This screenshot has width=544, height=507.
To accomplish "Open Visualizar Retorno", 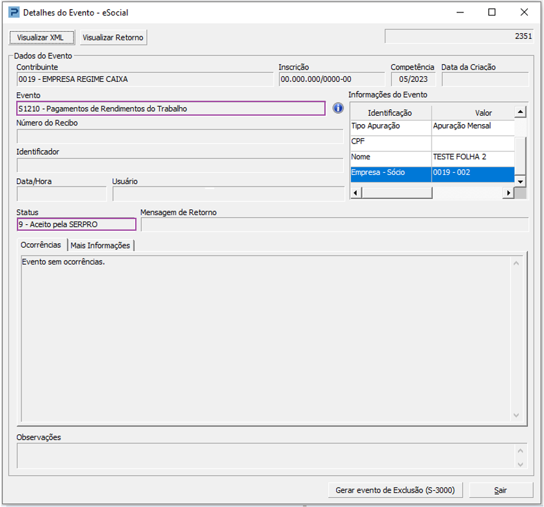I will click(x=114, y=38).
